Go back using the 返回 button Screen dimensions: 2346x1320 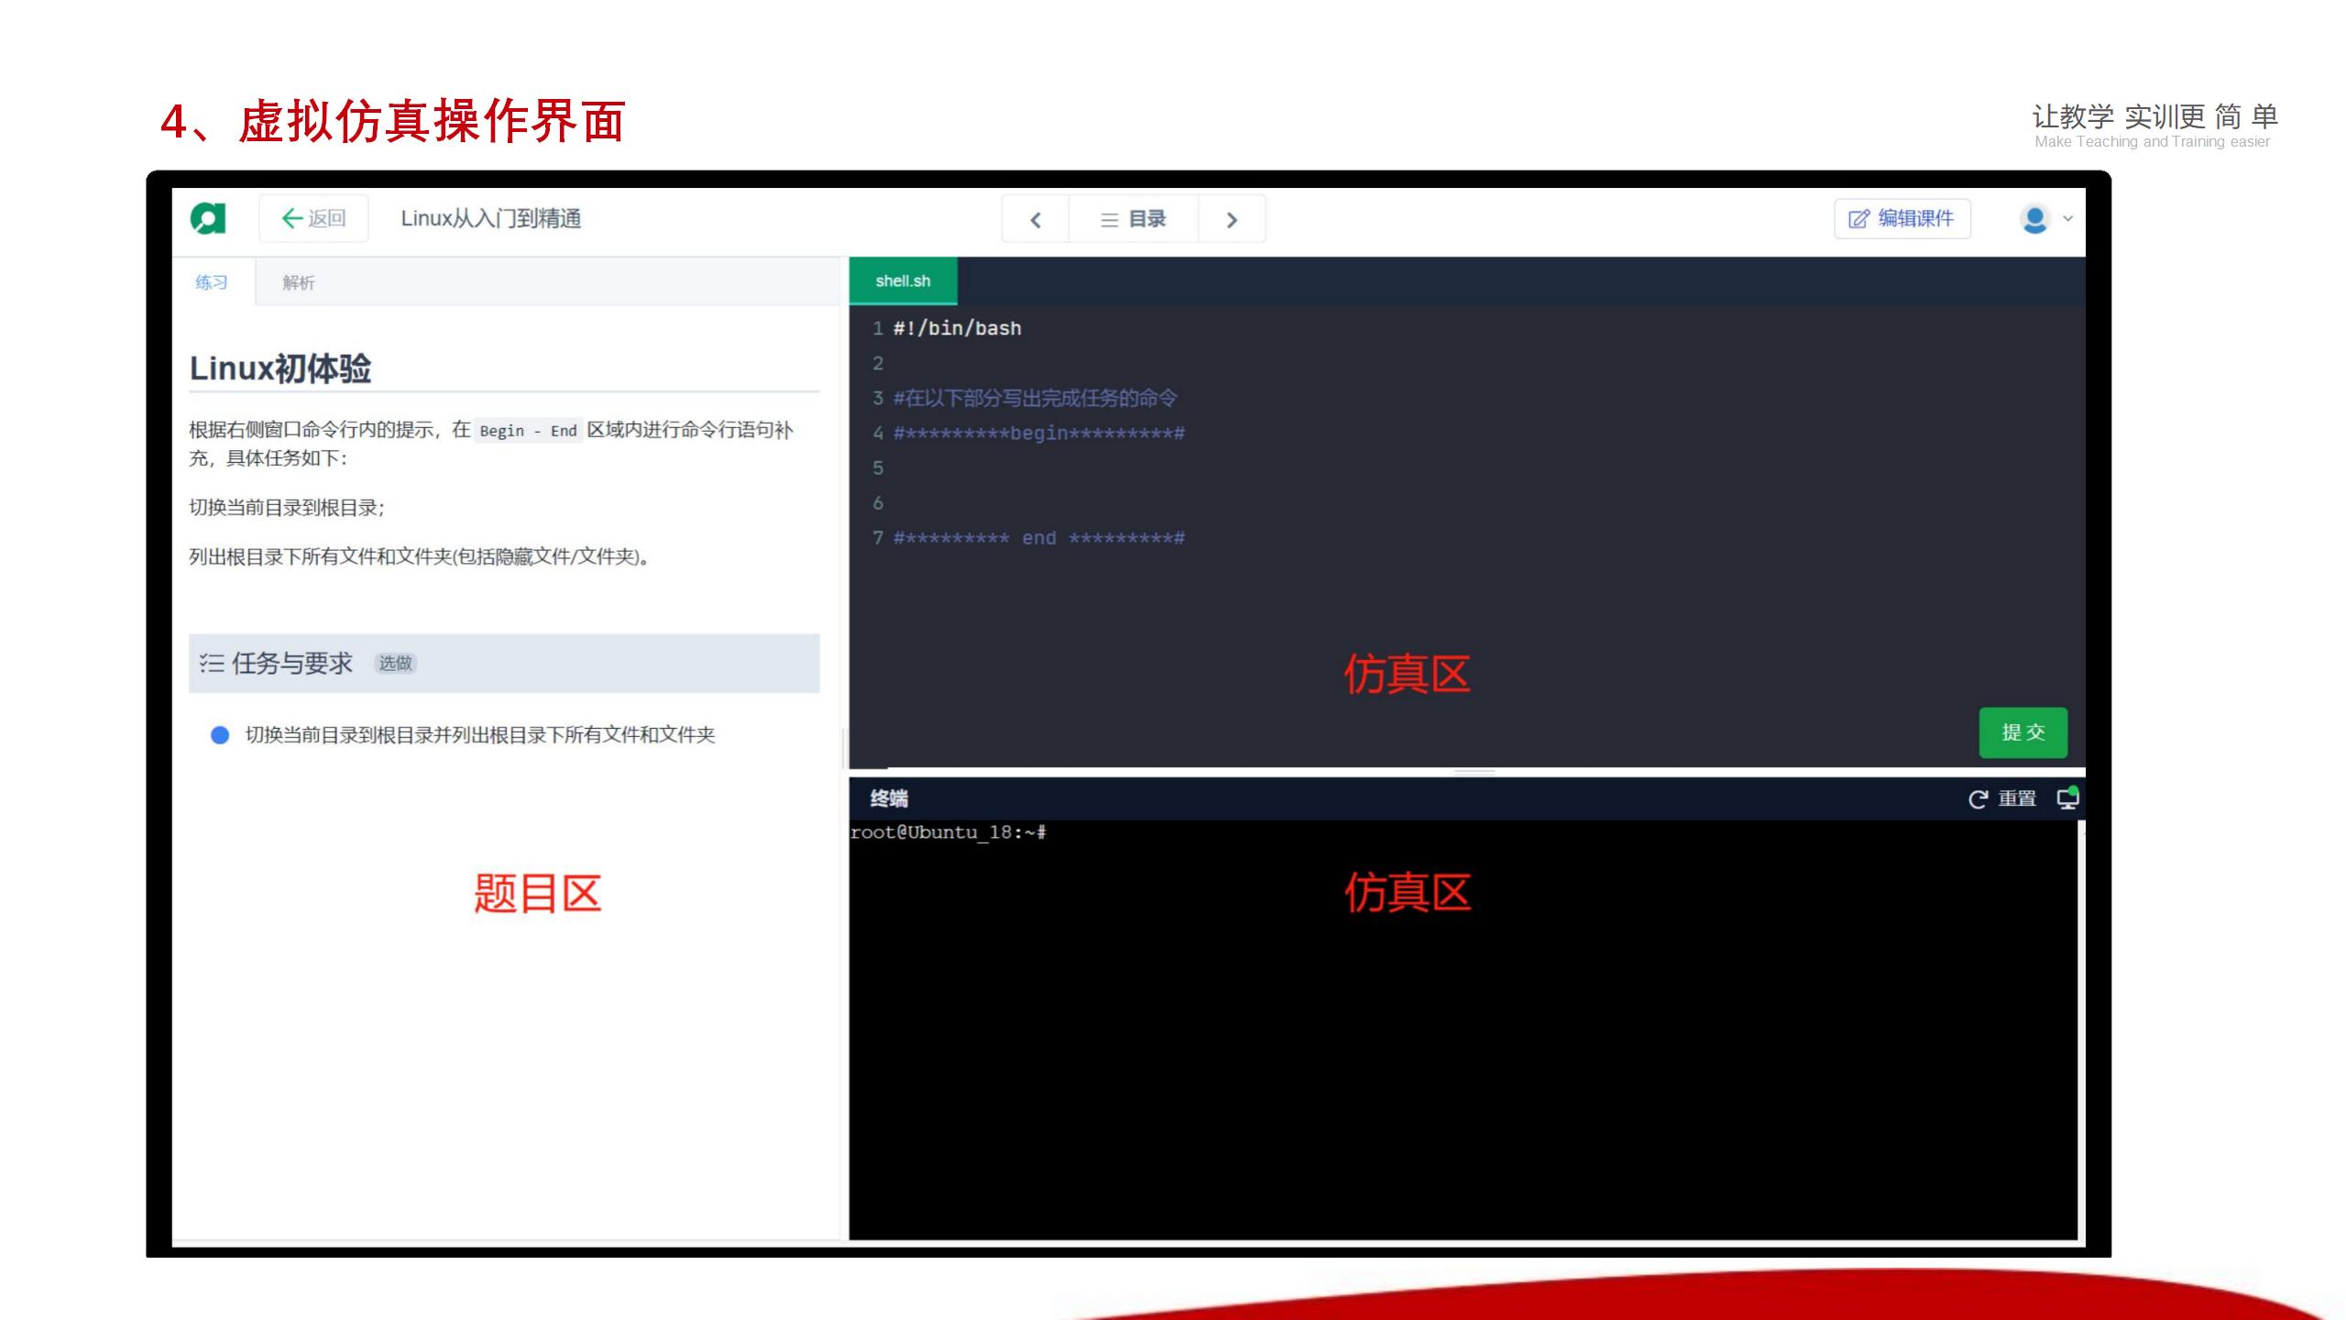(x=313, y=218)
